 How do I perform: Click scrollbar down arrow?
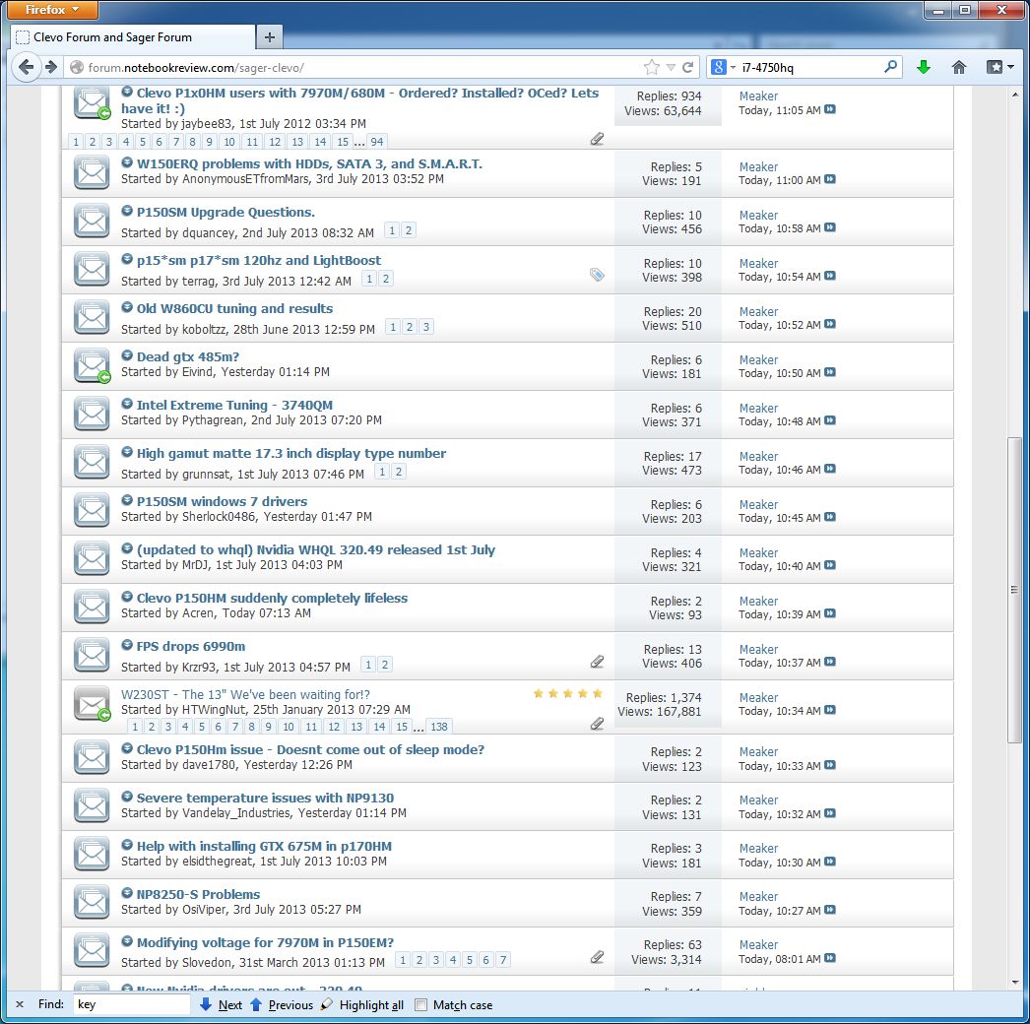pyautogui.click(x=1015, y=983)
